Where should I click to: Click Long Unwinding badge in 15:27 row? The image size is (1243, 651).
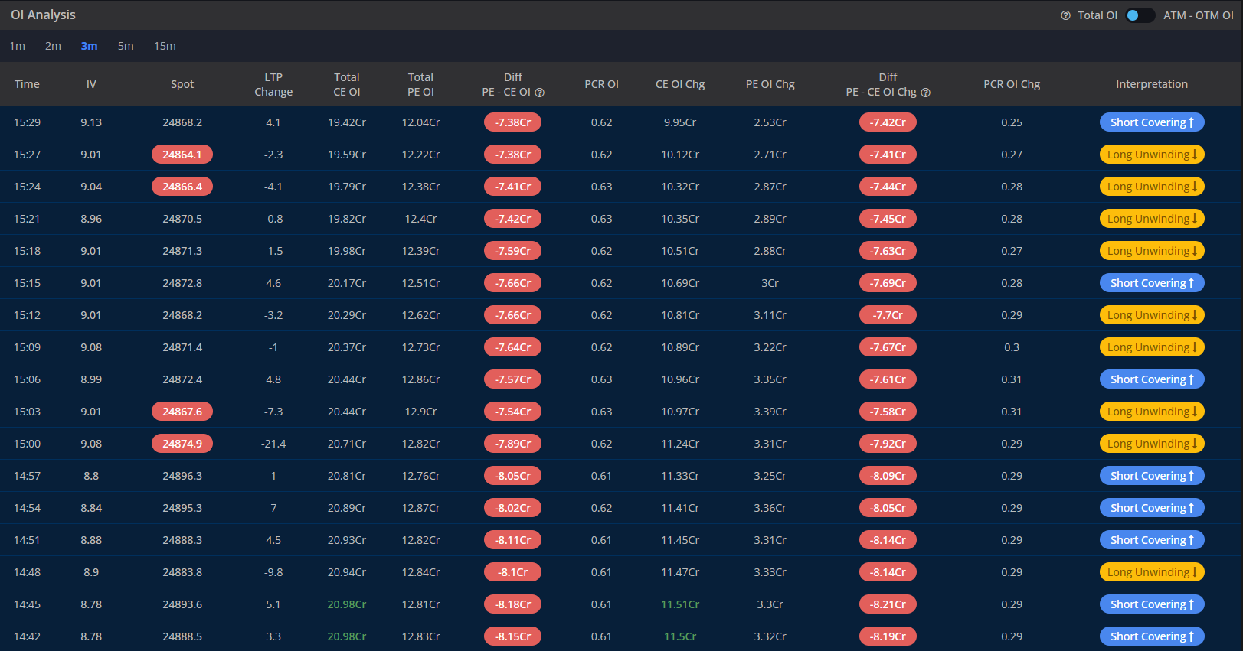tap(1151, 155)
